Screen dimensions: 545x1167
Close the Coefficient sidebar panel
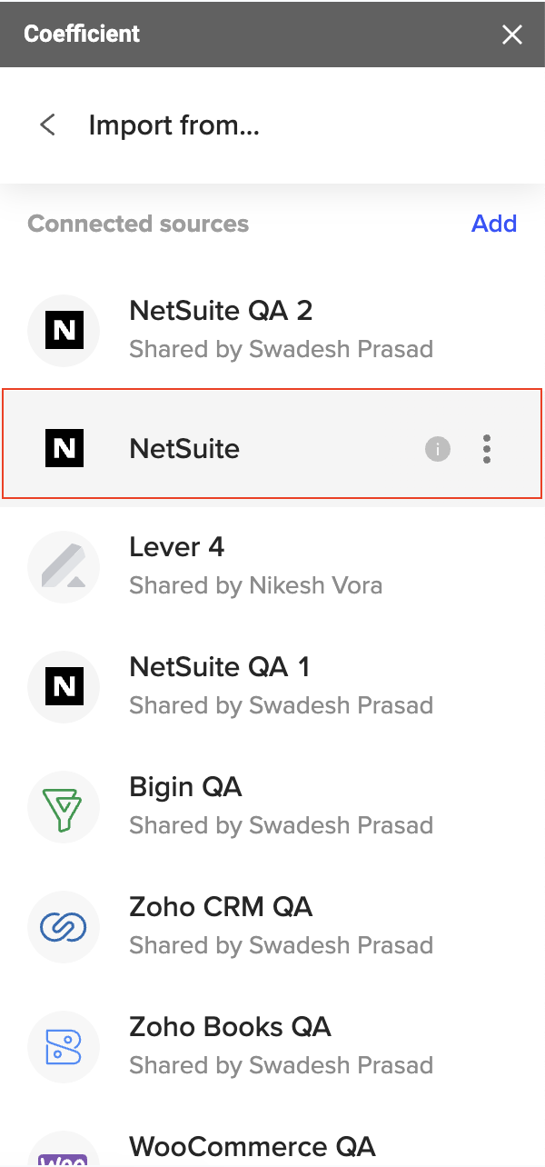tap(512, 35)
